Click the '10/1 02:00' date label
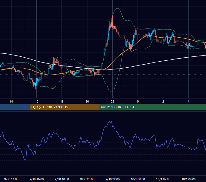 click(x=163, y=179)
